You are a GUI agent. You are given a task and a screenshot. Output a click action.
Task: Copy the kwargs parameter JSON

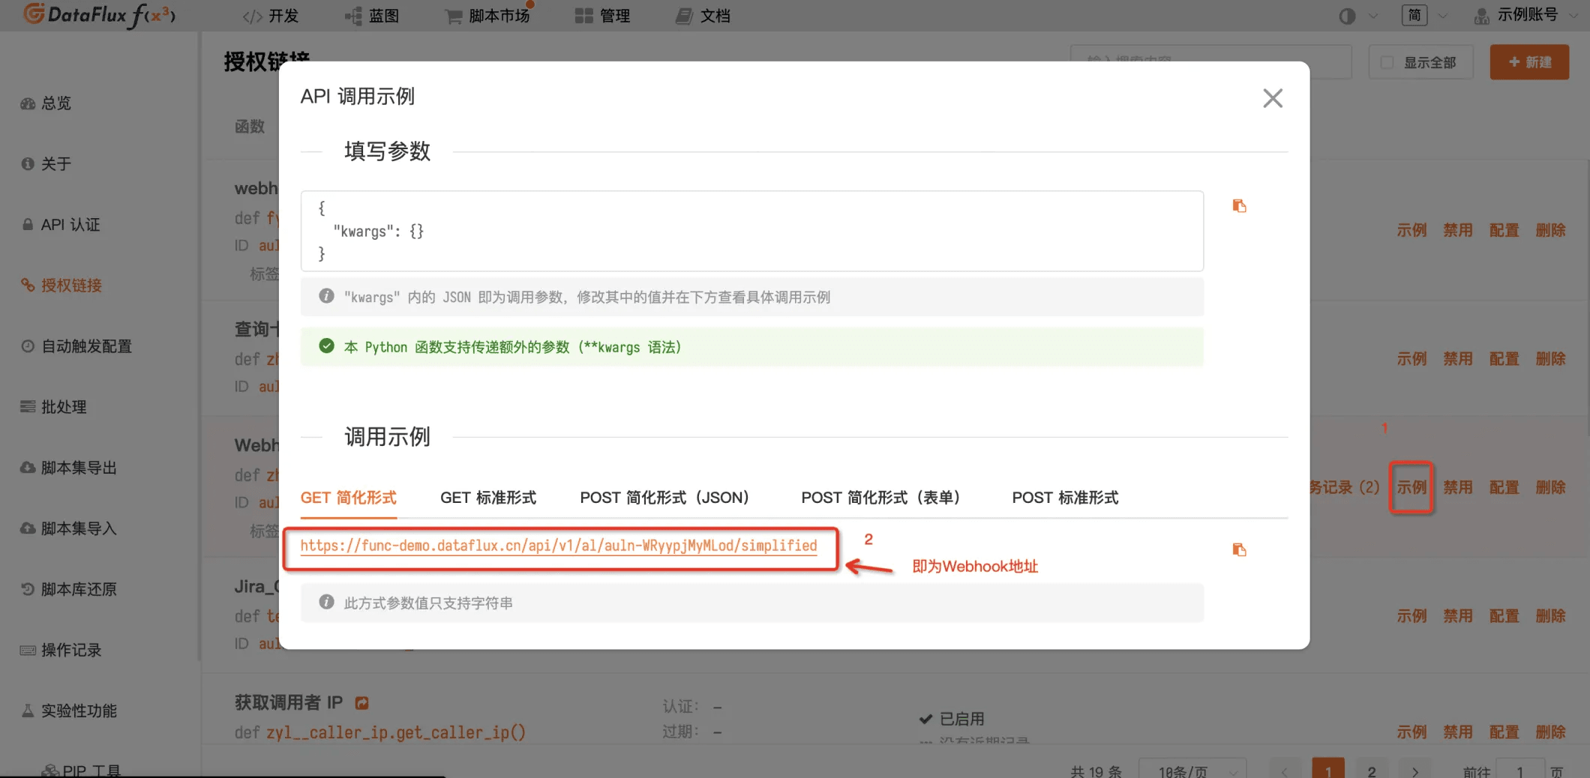1239,205
